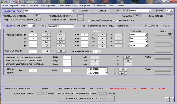Click Temp. IDA field showing 80
This screenshot has height=104, width=177.
[137, 16]
